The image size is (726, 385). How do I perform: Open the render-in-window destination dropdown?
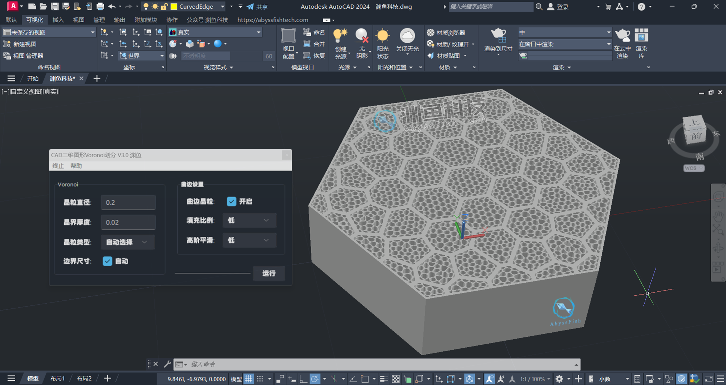coord(565,44)
